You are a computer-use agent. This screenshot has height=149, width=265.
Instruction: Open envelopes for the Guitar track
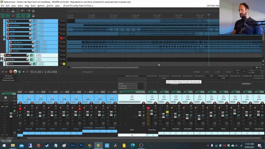[41, 29]
